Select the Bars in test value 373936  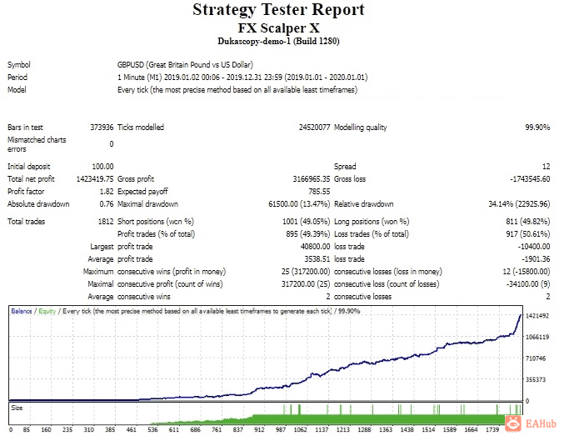pyautogui.click(x=102, y=128)
